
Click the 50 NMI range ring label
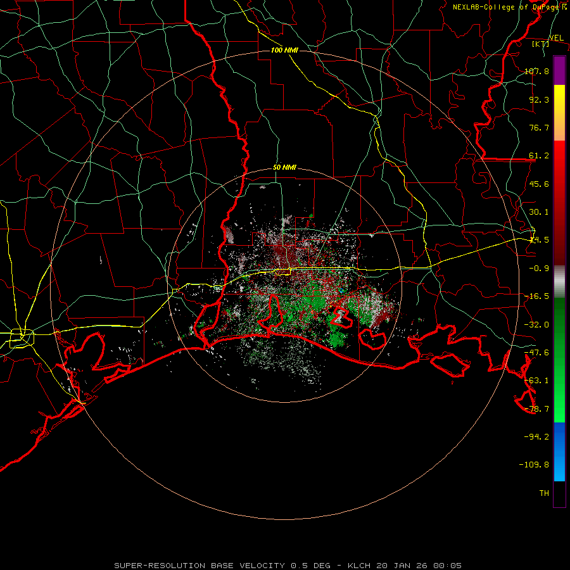284,168
